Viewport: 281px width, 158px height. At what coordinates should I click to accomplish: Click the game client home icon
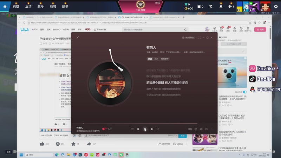(x=5, y=7)
